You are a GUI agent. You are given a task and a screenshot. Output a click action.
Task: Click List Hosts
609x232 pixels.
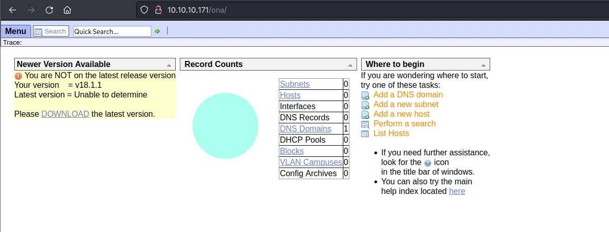click(x=391, y=134)
